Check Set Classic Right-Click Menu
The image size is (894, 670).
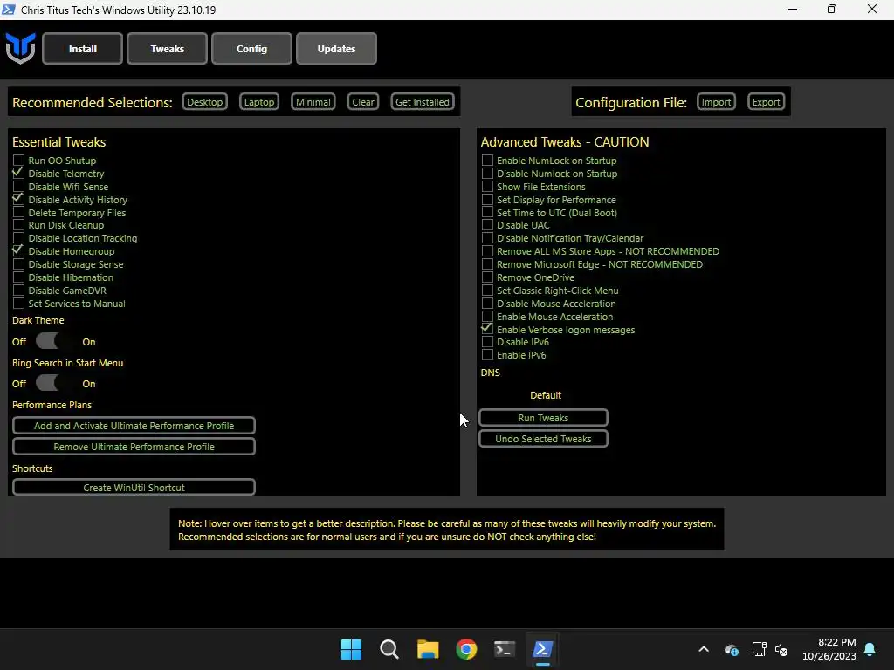pos(487,291)
